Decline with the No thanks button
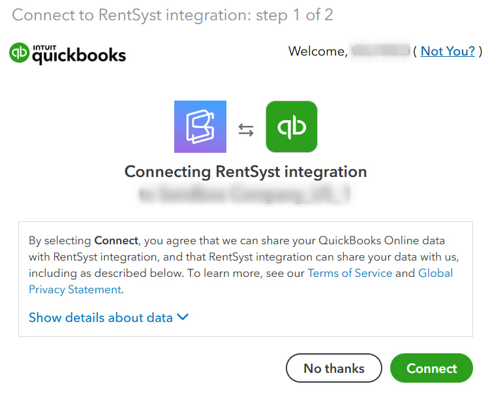This screenshot has height=399, width=490. point(333,368)
